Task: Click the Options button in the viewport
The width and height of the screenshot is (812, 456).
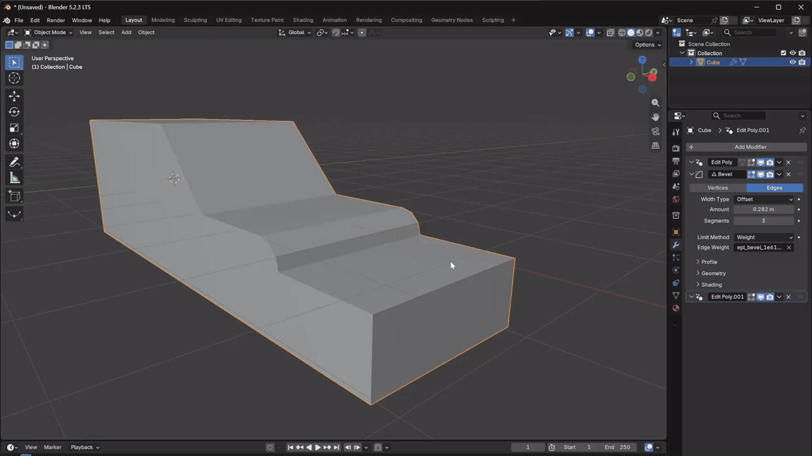Action: (648, 45)
